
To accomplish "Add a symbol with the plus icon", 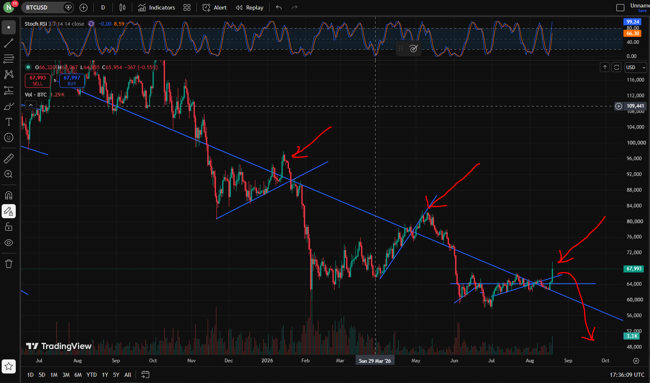I will pyautogui.click(x=83, y=7).
